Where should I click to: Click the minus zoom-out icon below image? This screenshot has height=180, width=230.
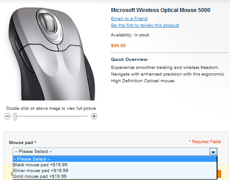coord(8,116)
